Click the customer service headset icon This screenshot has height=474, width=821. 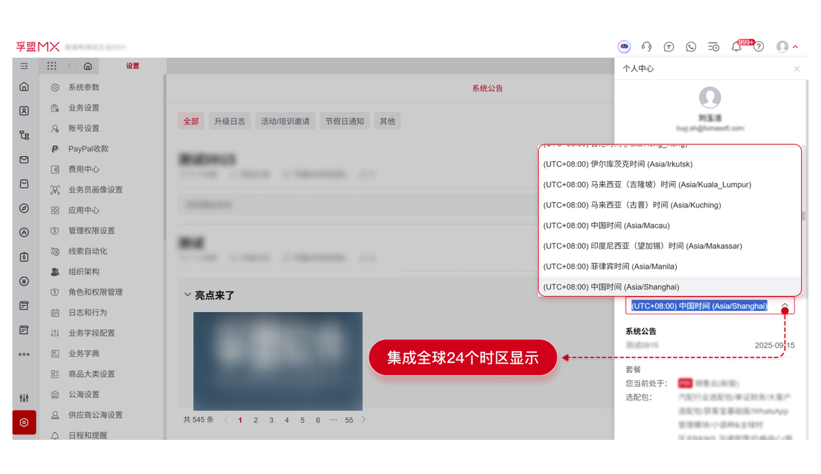647,46
